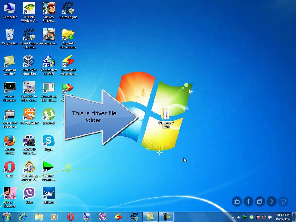Launch Opera from the taskbar
The image size is (296, 222).
tap(70, 217)
